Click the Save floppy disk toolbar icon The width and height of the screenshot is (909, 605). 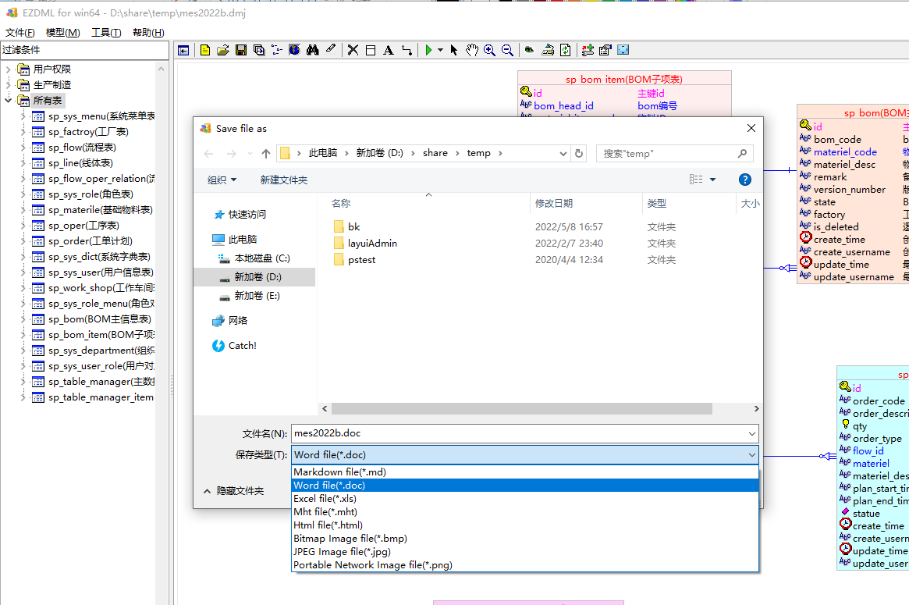pyautogui.click(x=241, y=51)
